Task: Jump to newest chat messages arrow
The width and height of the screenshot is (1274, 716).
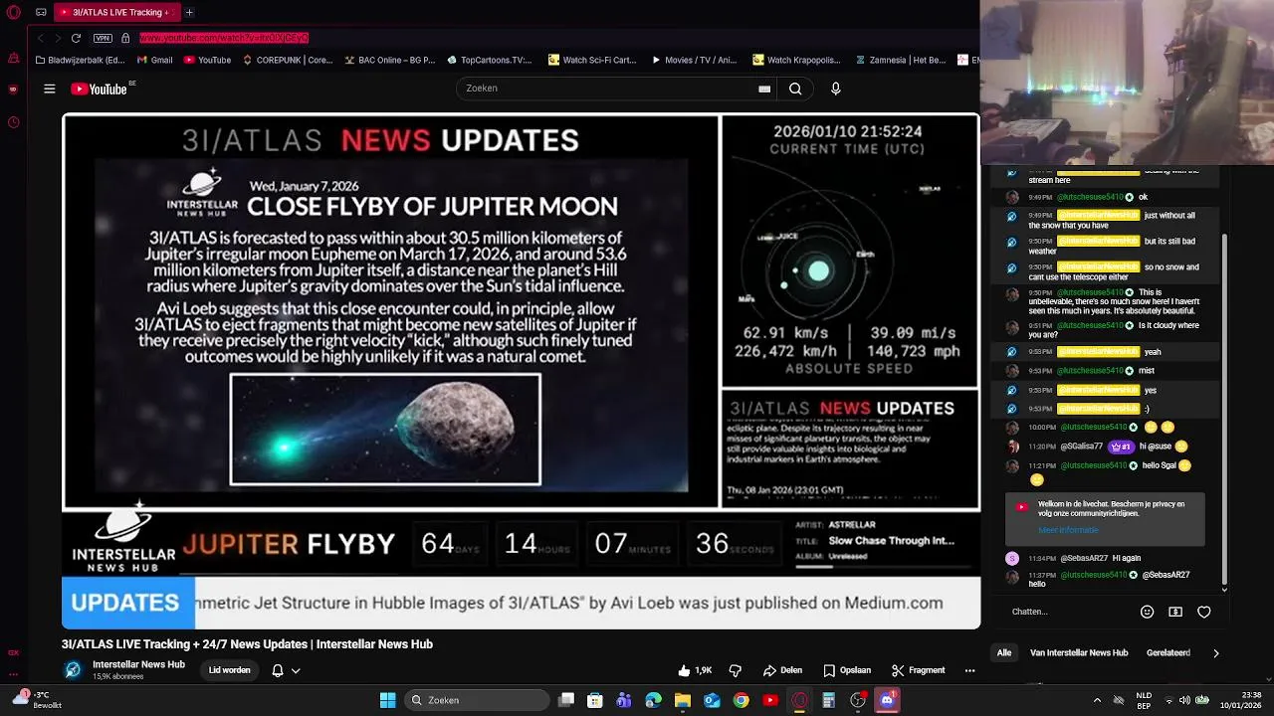Action: (x=1224, y=589)
